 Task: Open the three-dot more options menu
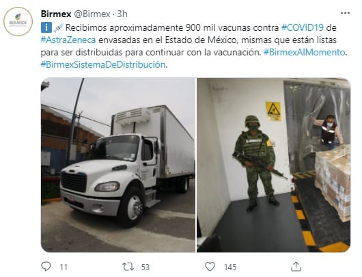click(345, 13)
